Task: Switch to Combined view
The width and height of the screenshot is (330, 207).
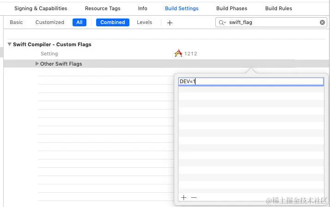Action: [113, 22]
